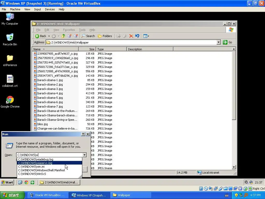Open the Back history dropdown arrow

coord(49,36)
